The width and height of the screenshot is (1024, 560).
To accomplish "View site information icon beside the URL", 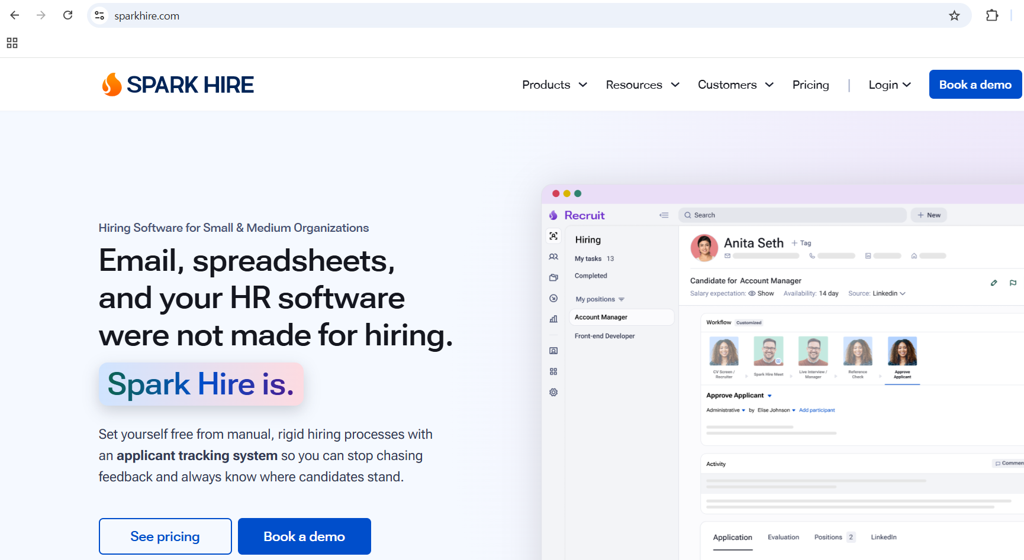I will [x=99, y=15].
